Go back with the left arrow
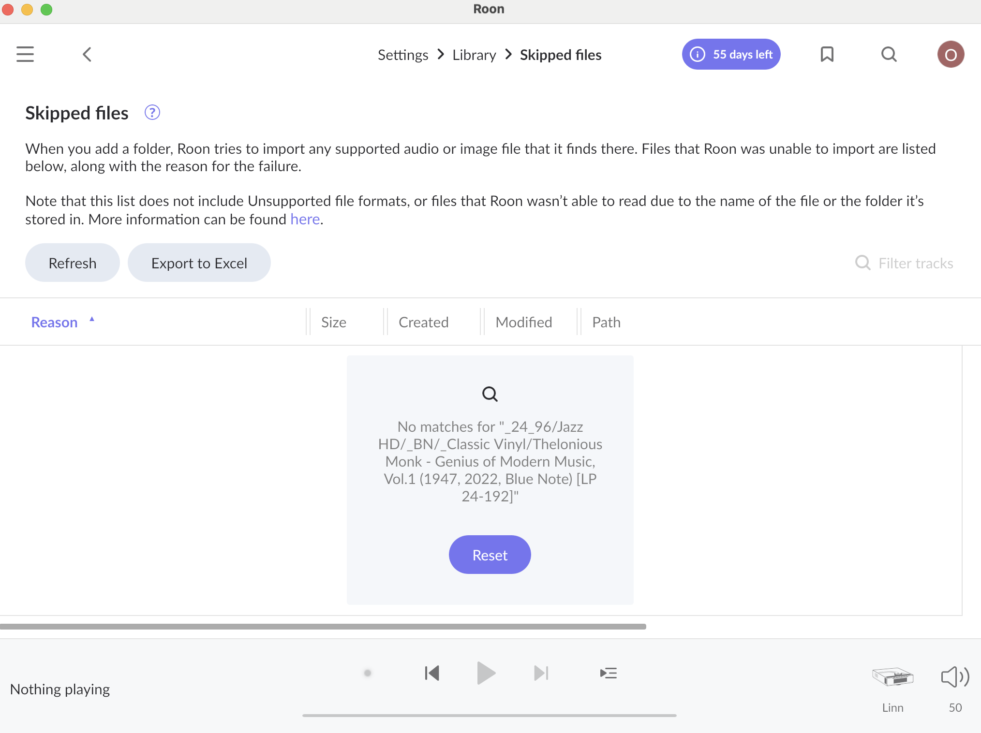 87,54
